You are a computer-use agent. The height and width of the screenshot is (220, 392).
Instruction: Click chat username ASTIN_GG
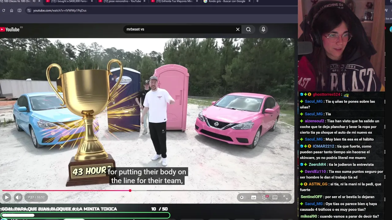[x=318, y=184]
